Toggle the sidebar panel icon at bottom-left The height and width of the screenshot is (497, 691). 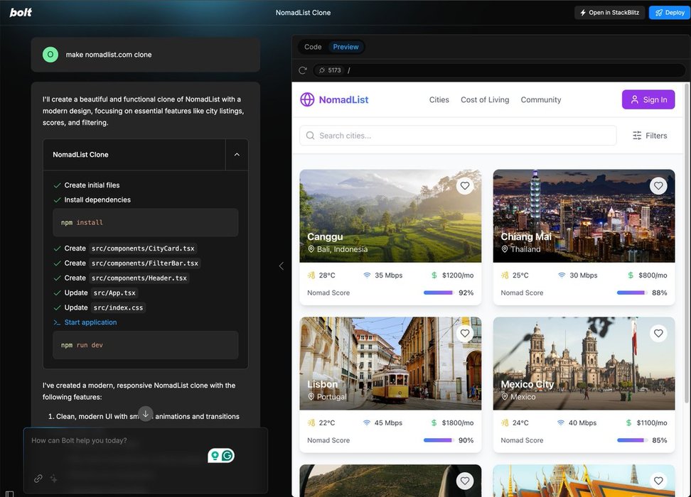click(x=9, y=493)
